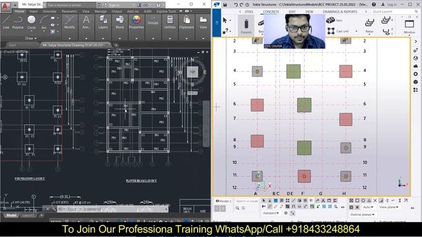Screen dimensions: 422x237
Task: Toggle Tekla select-all selection switch
Action: [264, 201]
